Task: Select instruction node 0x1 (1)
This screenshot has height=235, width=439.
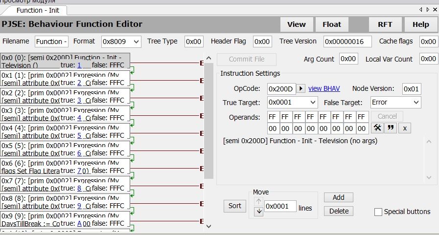Action: tap(65, 79)
